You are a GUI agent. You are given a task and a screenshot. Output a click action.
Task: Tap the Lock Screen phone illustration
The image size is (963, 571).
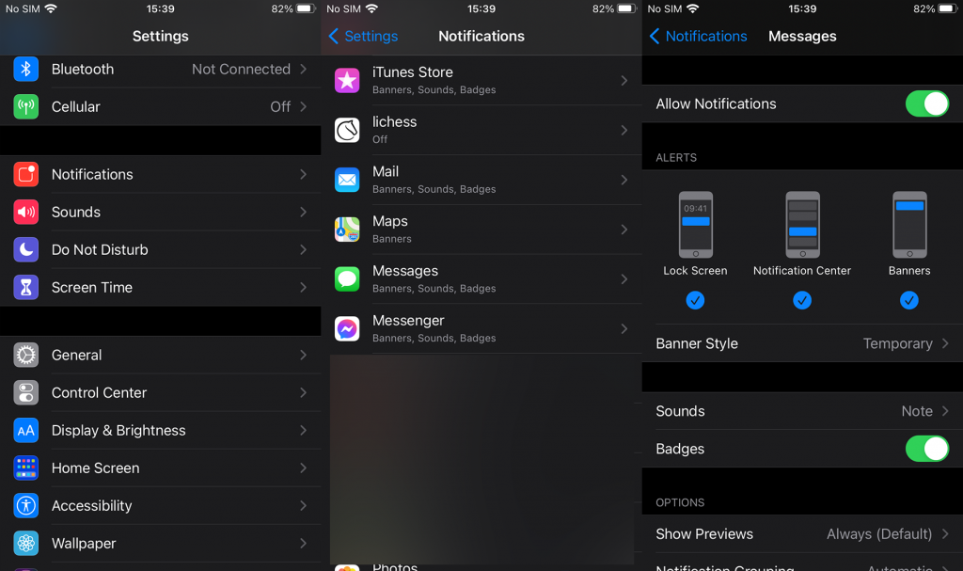tap(695, 225)
